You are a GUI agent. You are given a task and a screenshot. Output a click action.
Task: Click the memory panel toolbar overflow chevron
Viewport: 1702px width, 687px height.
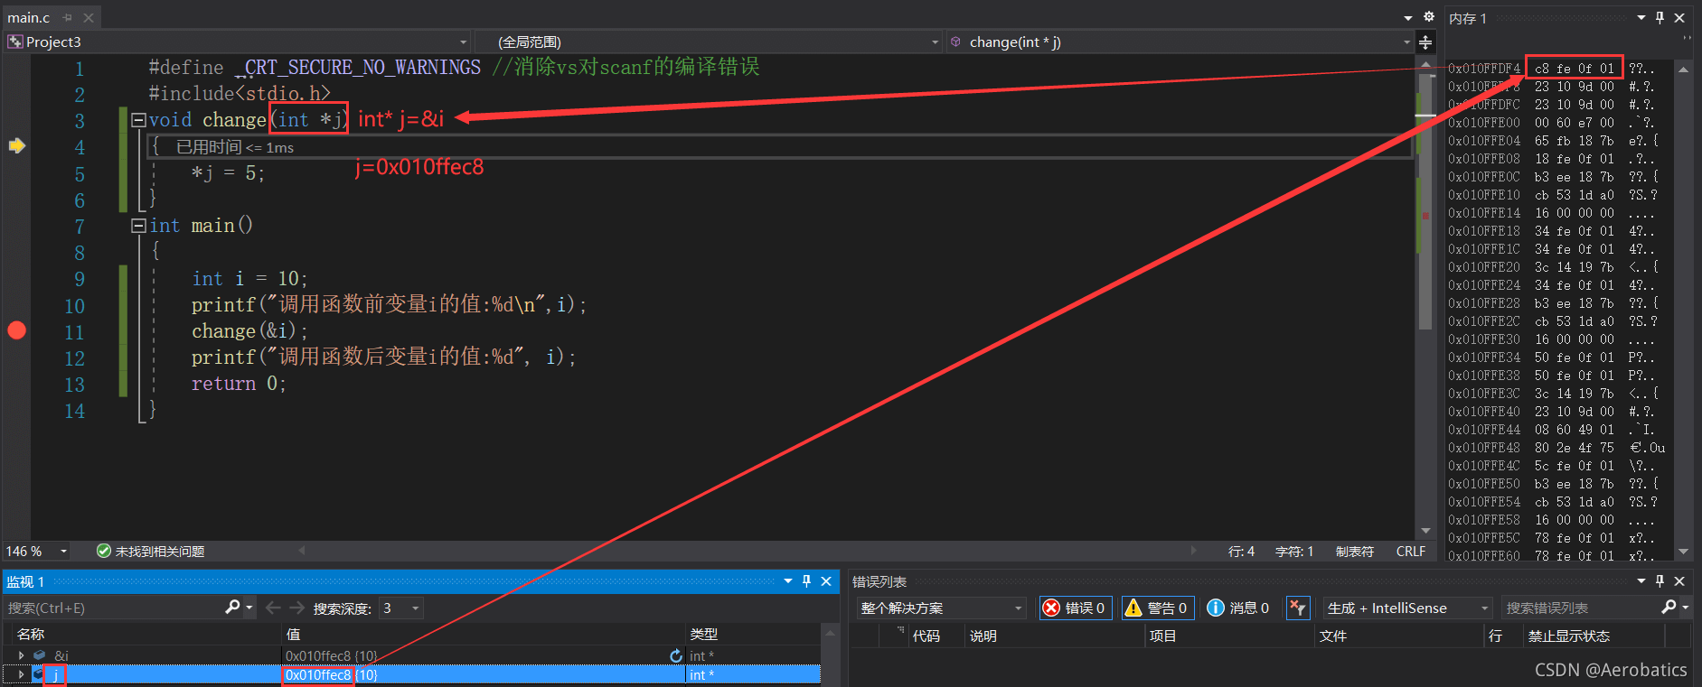coord(1687,38)
